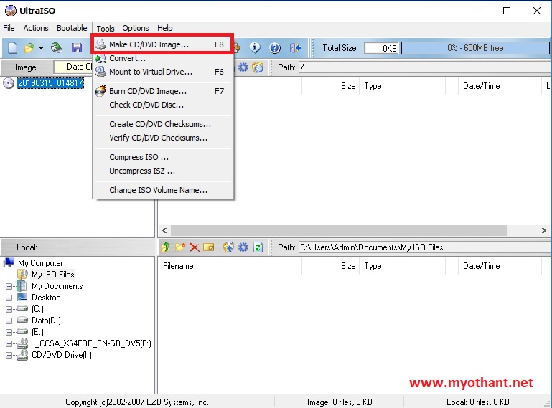The width and height of the screenshot is (552, 408).
Task: Choose Convert... in the Tools menu
Action: pos(162,58)
